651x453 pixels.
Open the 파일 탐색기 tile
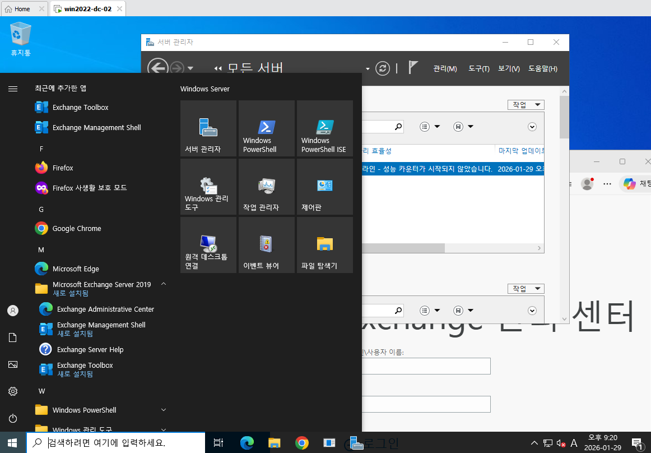325,245
